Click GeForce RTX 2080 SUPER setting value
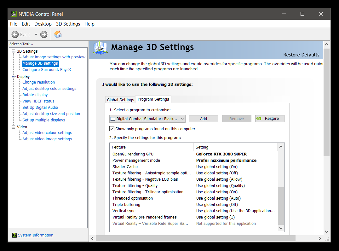The image size is (339, 251). (221, 154)
